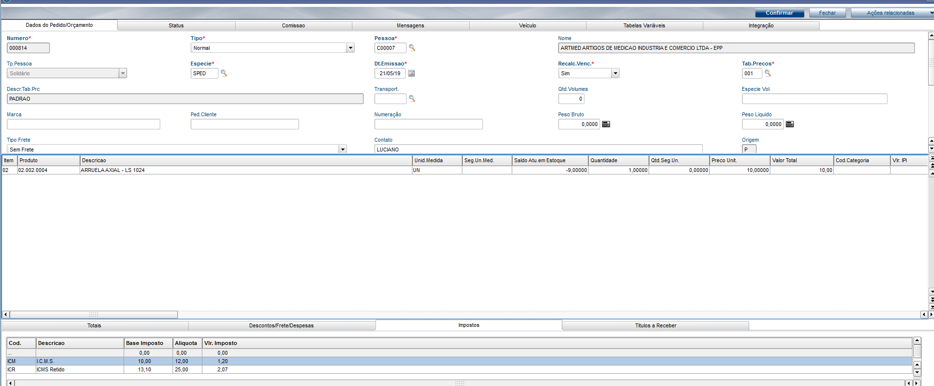The width and height of the screenshot is (934, 386).
Task: Click the Saldo Atu.em Estoque column header
Action: click(x=550, y=160)
